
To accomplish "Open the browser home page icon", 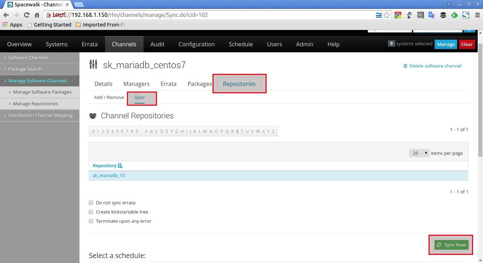I will pos(37,15).
